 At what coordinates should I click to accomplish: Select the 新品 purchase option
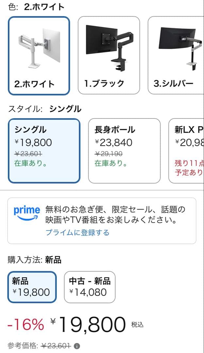point(31,286)
